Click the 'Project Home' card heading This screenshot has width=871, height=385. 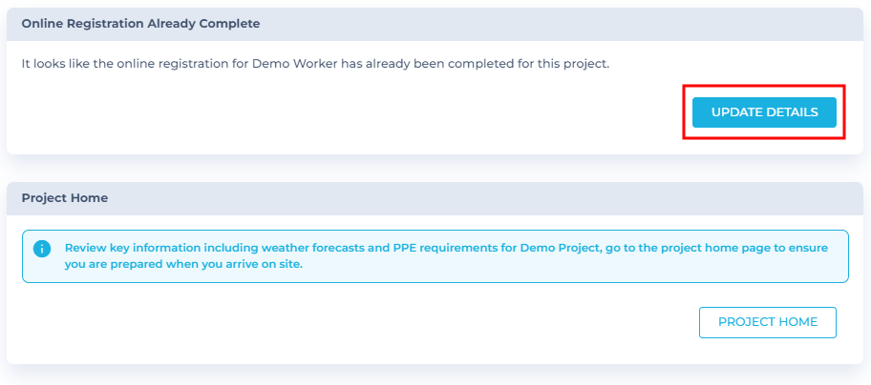click(x=64, y=198)
